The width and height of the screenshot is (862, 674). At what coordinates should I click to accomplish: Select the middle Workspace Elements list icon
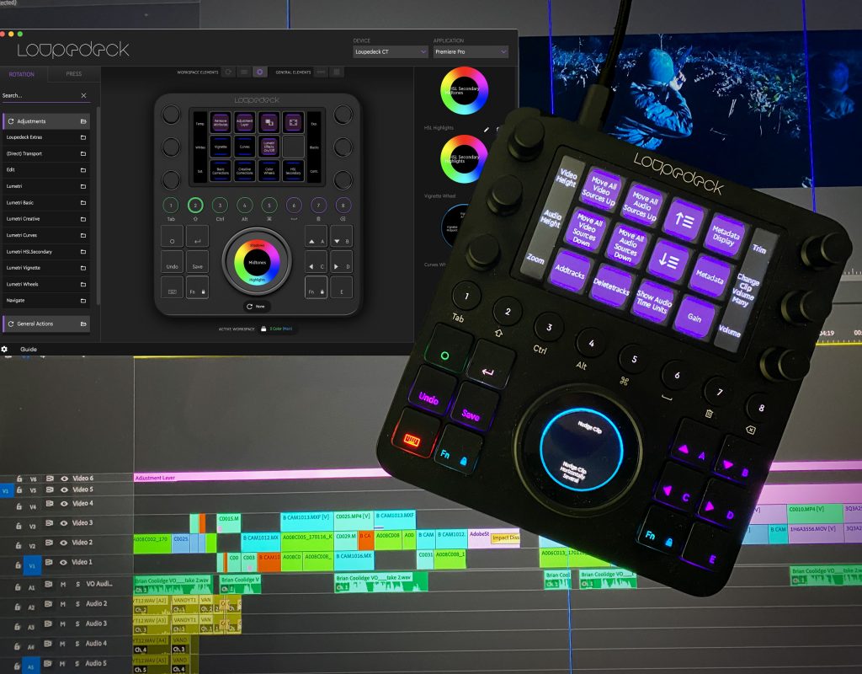coord(244,72)
